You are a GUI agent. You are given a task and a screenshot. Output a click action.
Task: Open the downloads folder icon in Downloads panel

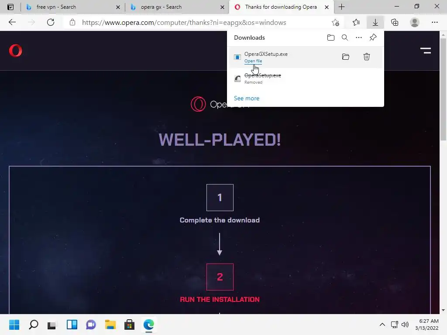[x=331, y=38]
